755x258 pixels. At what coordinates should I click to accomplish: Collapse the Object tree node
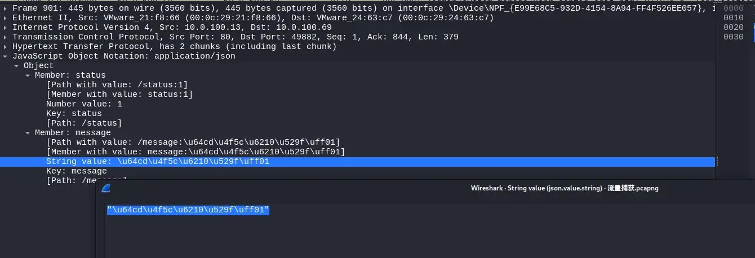17,66
